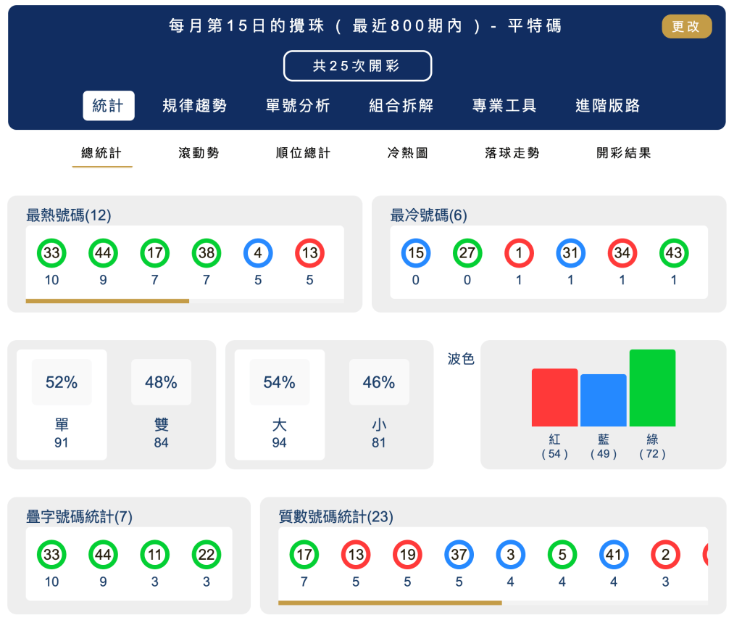Image resolution: width=742 pixels, height=628 pixels.
Task: Switch to the 規律趨勢 tab
Action: point(194,106)
